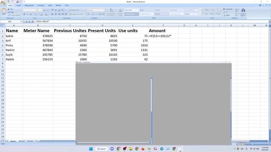Image resolution: width=271 pixels, height=152 pixels.
Task: Open the View tab
Action: pos(67,5)
